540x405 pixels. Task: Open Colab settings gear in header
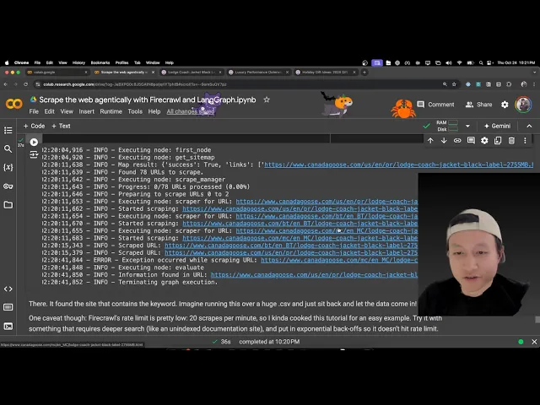pyautogui.click(x=505, y=105)
